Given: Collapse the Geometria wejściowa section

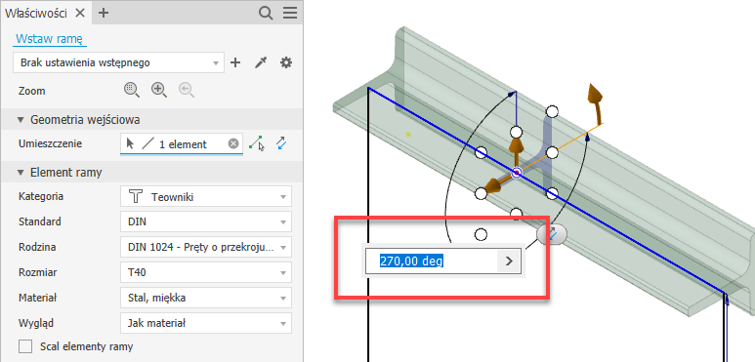Looking at the screenshot, I should pyautogui.click(x=21, y=120).
